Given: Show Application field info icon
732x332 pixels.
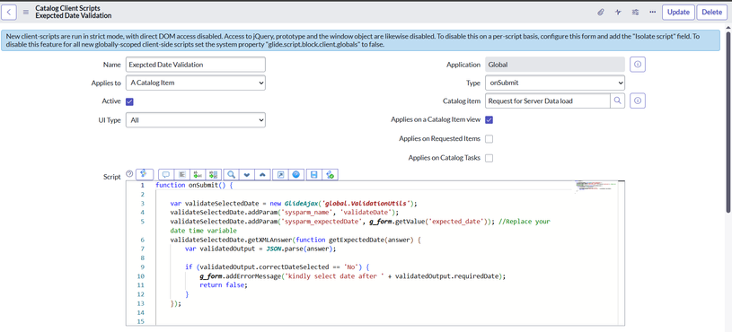Looking at the screenshot, I should click(x=638, y=65).
